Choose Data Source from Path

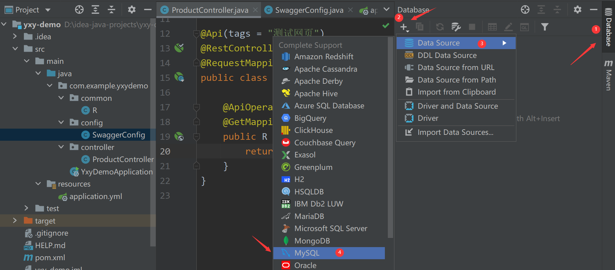[456, 80]
